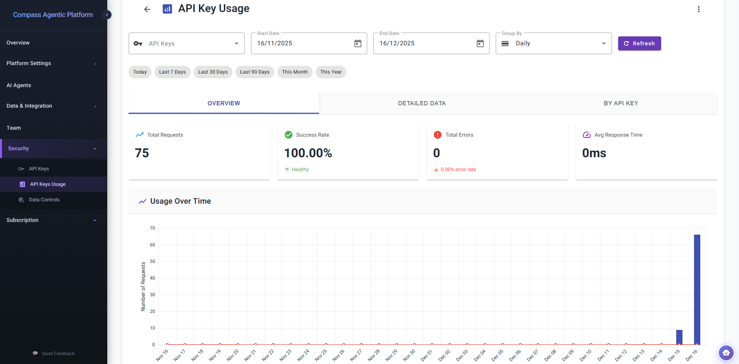
Task: Collapse the sidebar using the chevron toggle
Action: pyautogui.click(x=107, y=15)
